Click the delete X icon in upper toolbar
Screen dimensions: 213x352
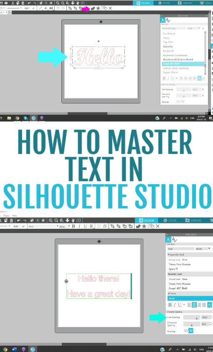110,8
